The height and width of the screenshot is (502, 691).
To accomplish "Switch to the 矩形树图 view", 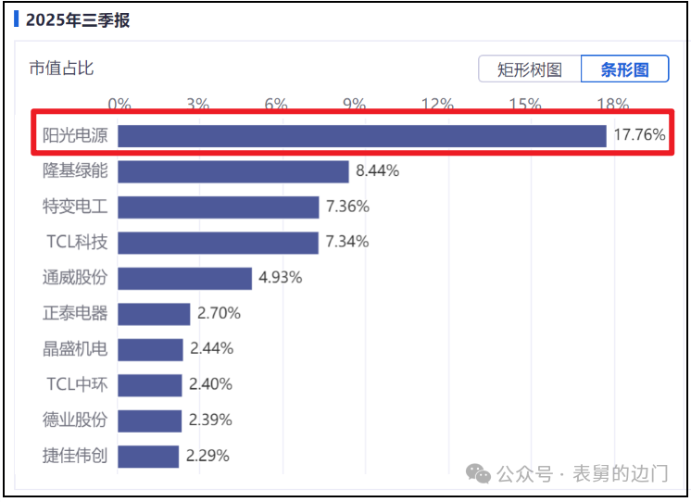I will click(530, 69).
